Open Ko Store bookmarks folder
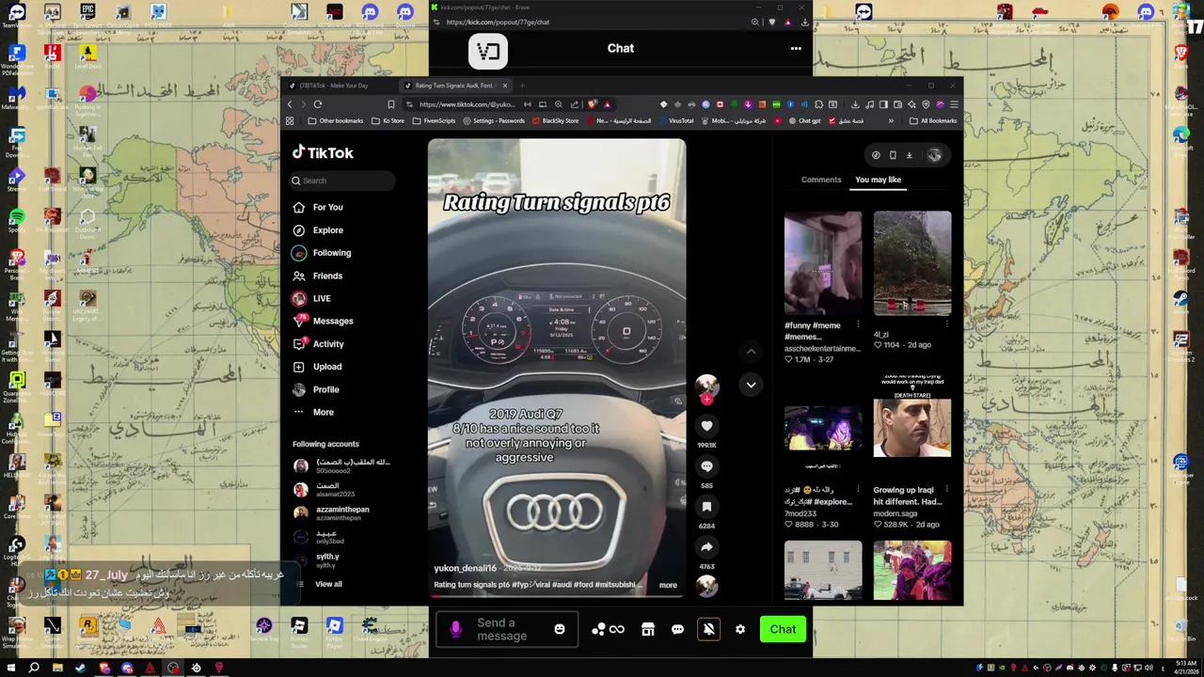 [x=388, y=120]
